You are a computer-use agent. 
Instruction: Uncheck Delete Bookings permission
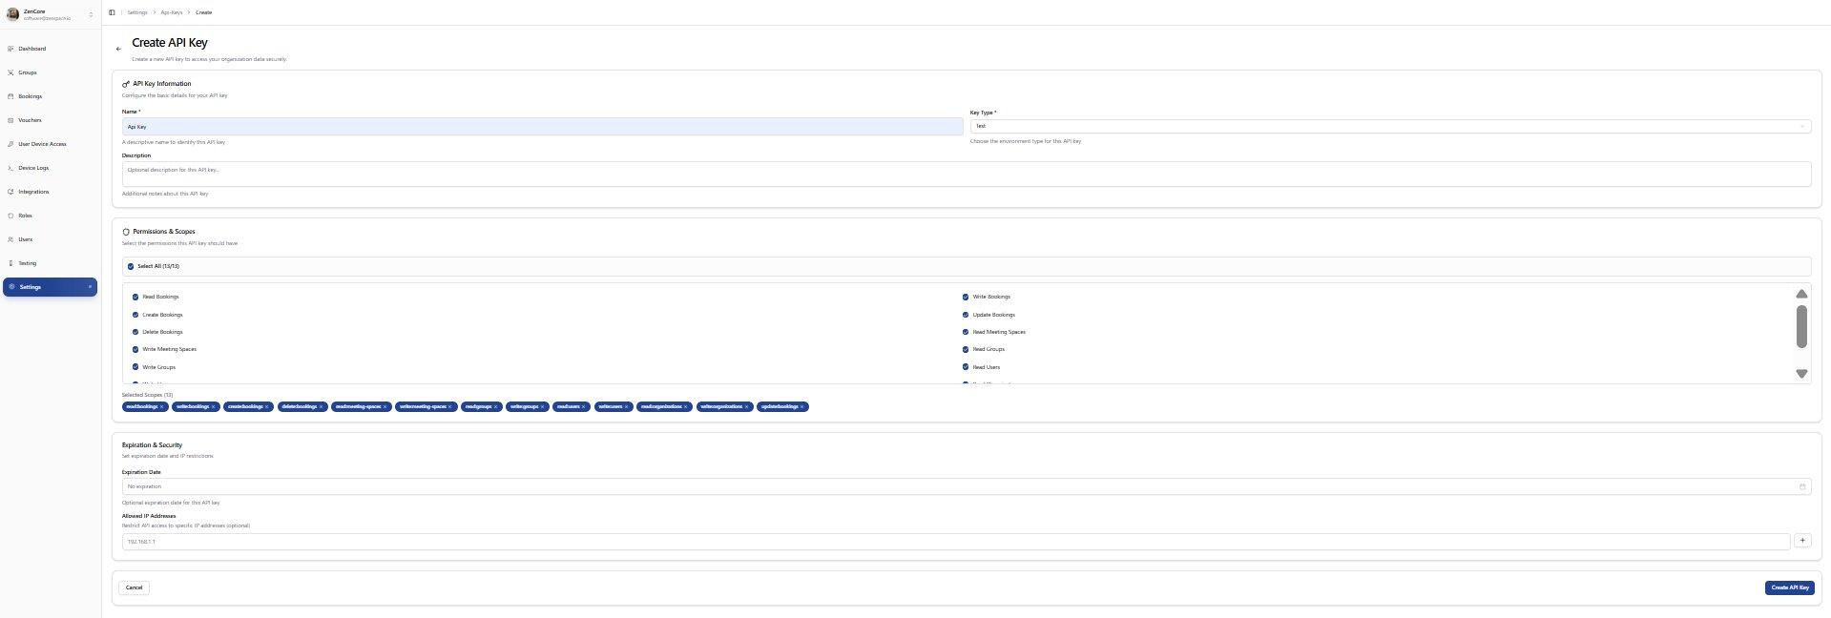click(135, 332)
